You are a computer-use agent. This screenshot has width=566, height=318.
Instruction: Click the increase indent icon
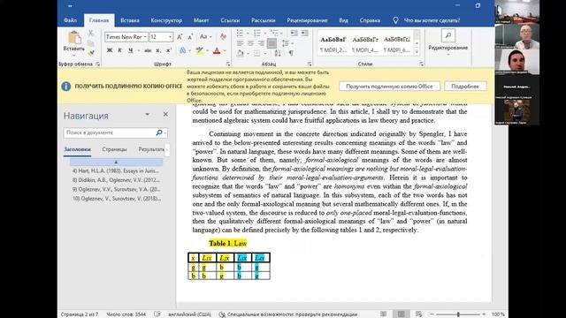[x=304, y=34]
